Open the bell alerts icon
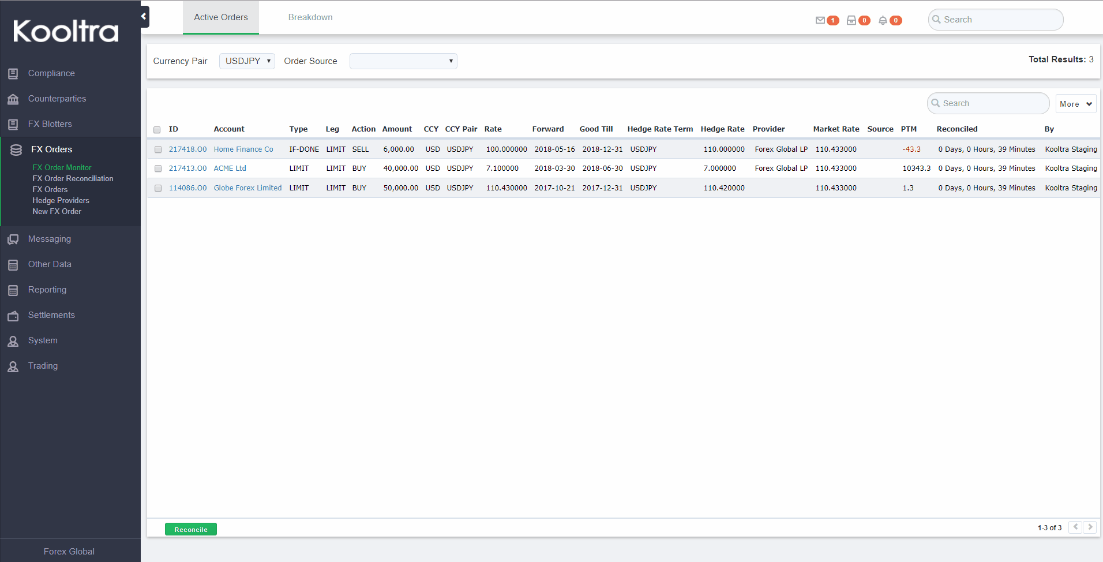 [883, 20]
